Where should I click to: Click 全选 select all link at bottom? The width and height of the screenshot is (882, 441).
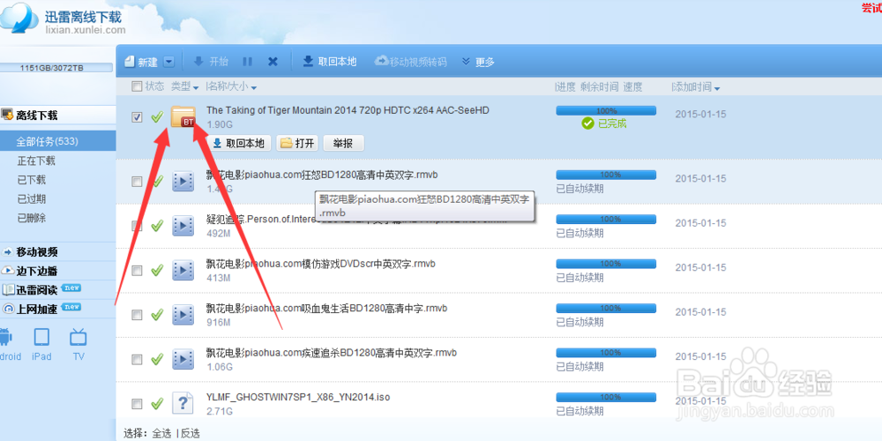[161, 433]
